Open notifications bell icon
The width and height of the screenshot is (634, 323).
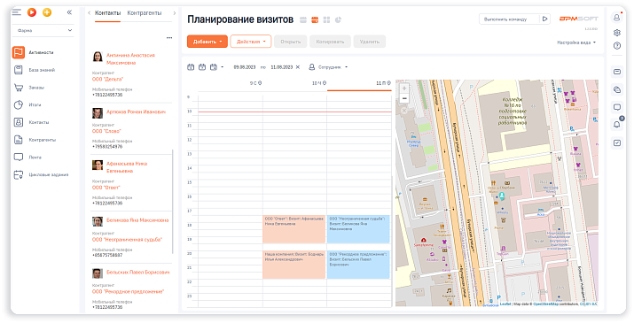(x=617, y=125)
